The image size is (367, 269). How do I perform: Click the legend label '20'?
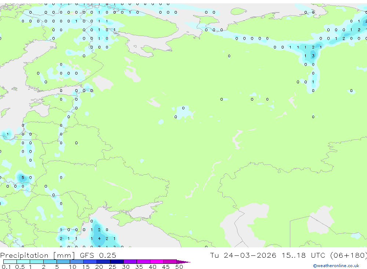pyautogui.click(x=99, y=267)
